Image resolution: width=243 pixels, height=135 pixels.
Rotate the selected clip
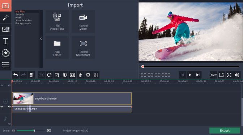pyautogui.click(x=49, y=75)
